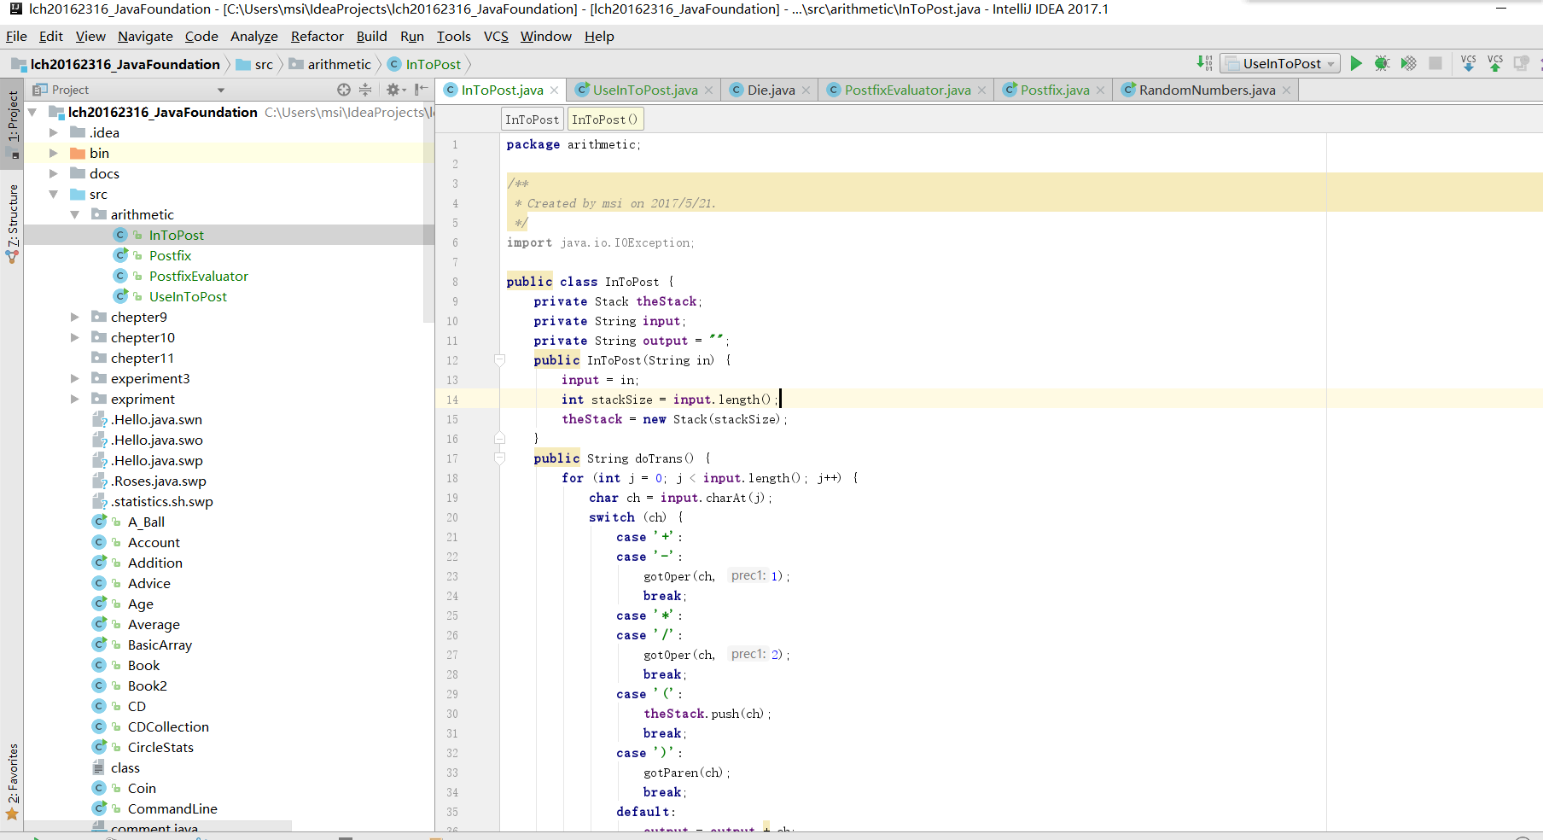Close the Die.java tab
This screenshot has width=1543, height=840.
pos(806,90)
